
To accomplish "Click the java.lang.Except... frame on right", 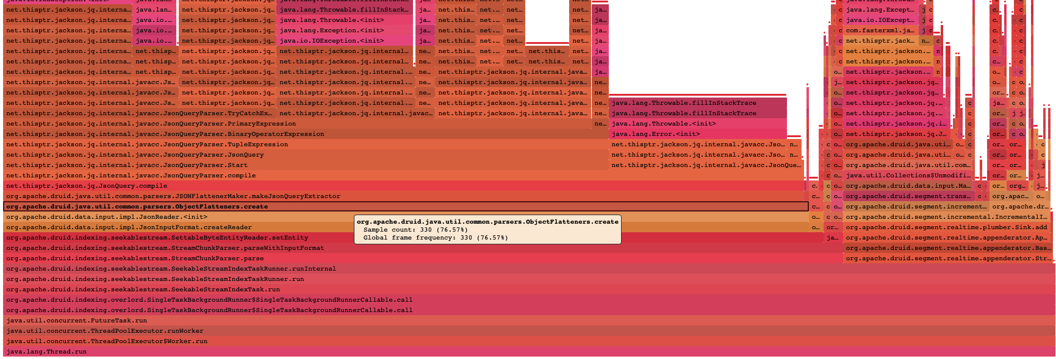I will pyautogui.click(x=881, y=10).
